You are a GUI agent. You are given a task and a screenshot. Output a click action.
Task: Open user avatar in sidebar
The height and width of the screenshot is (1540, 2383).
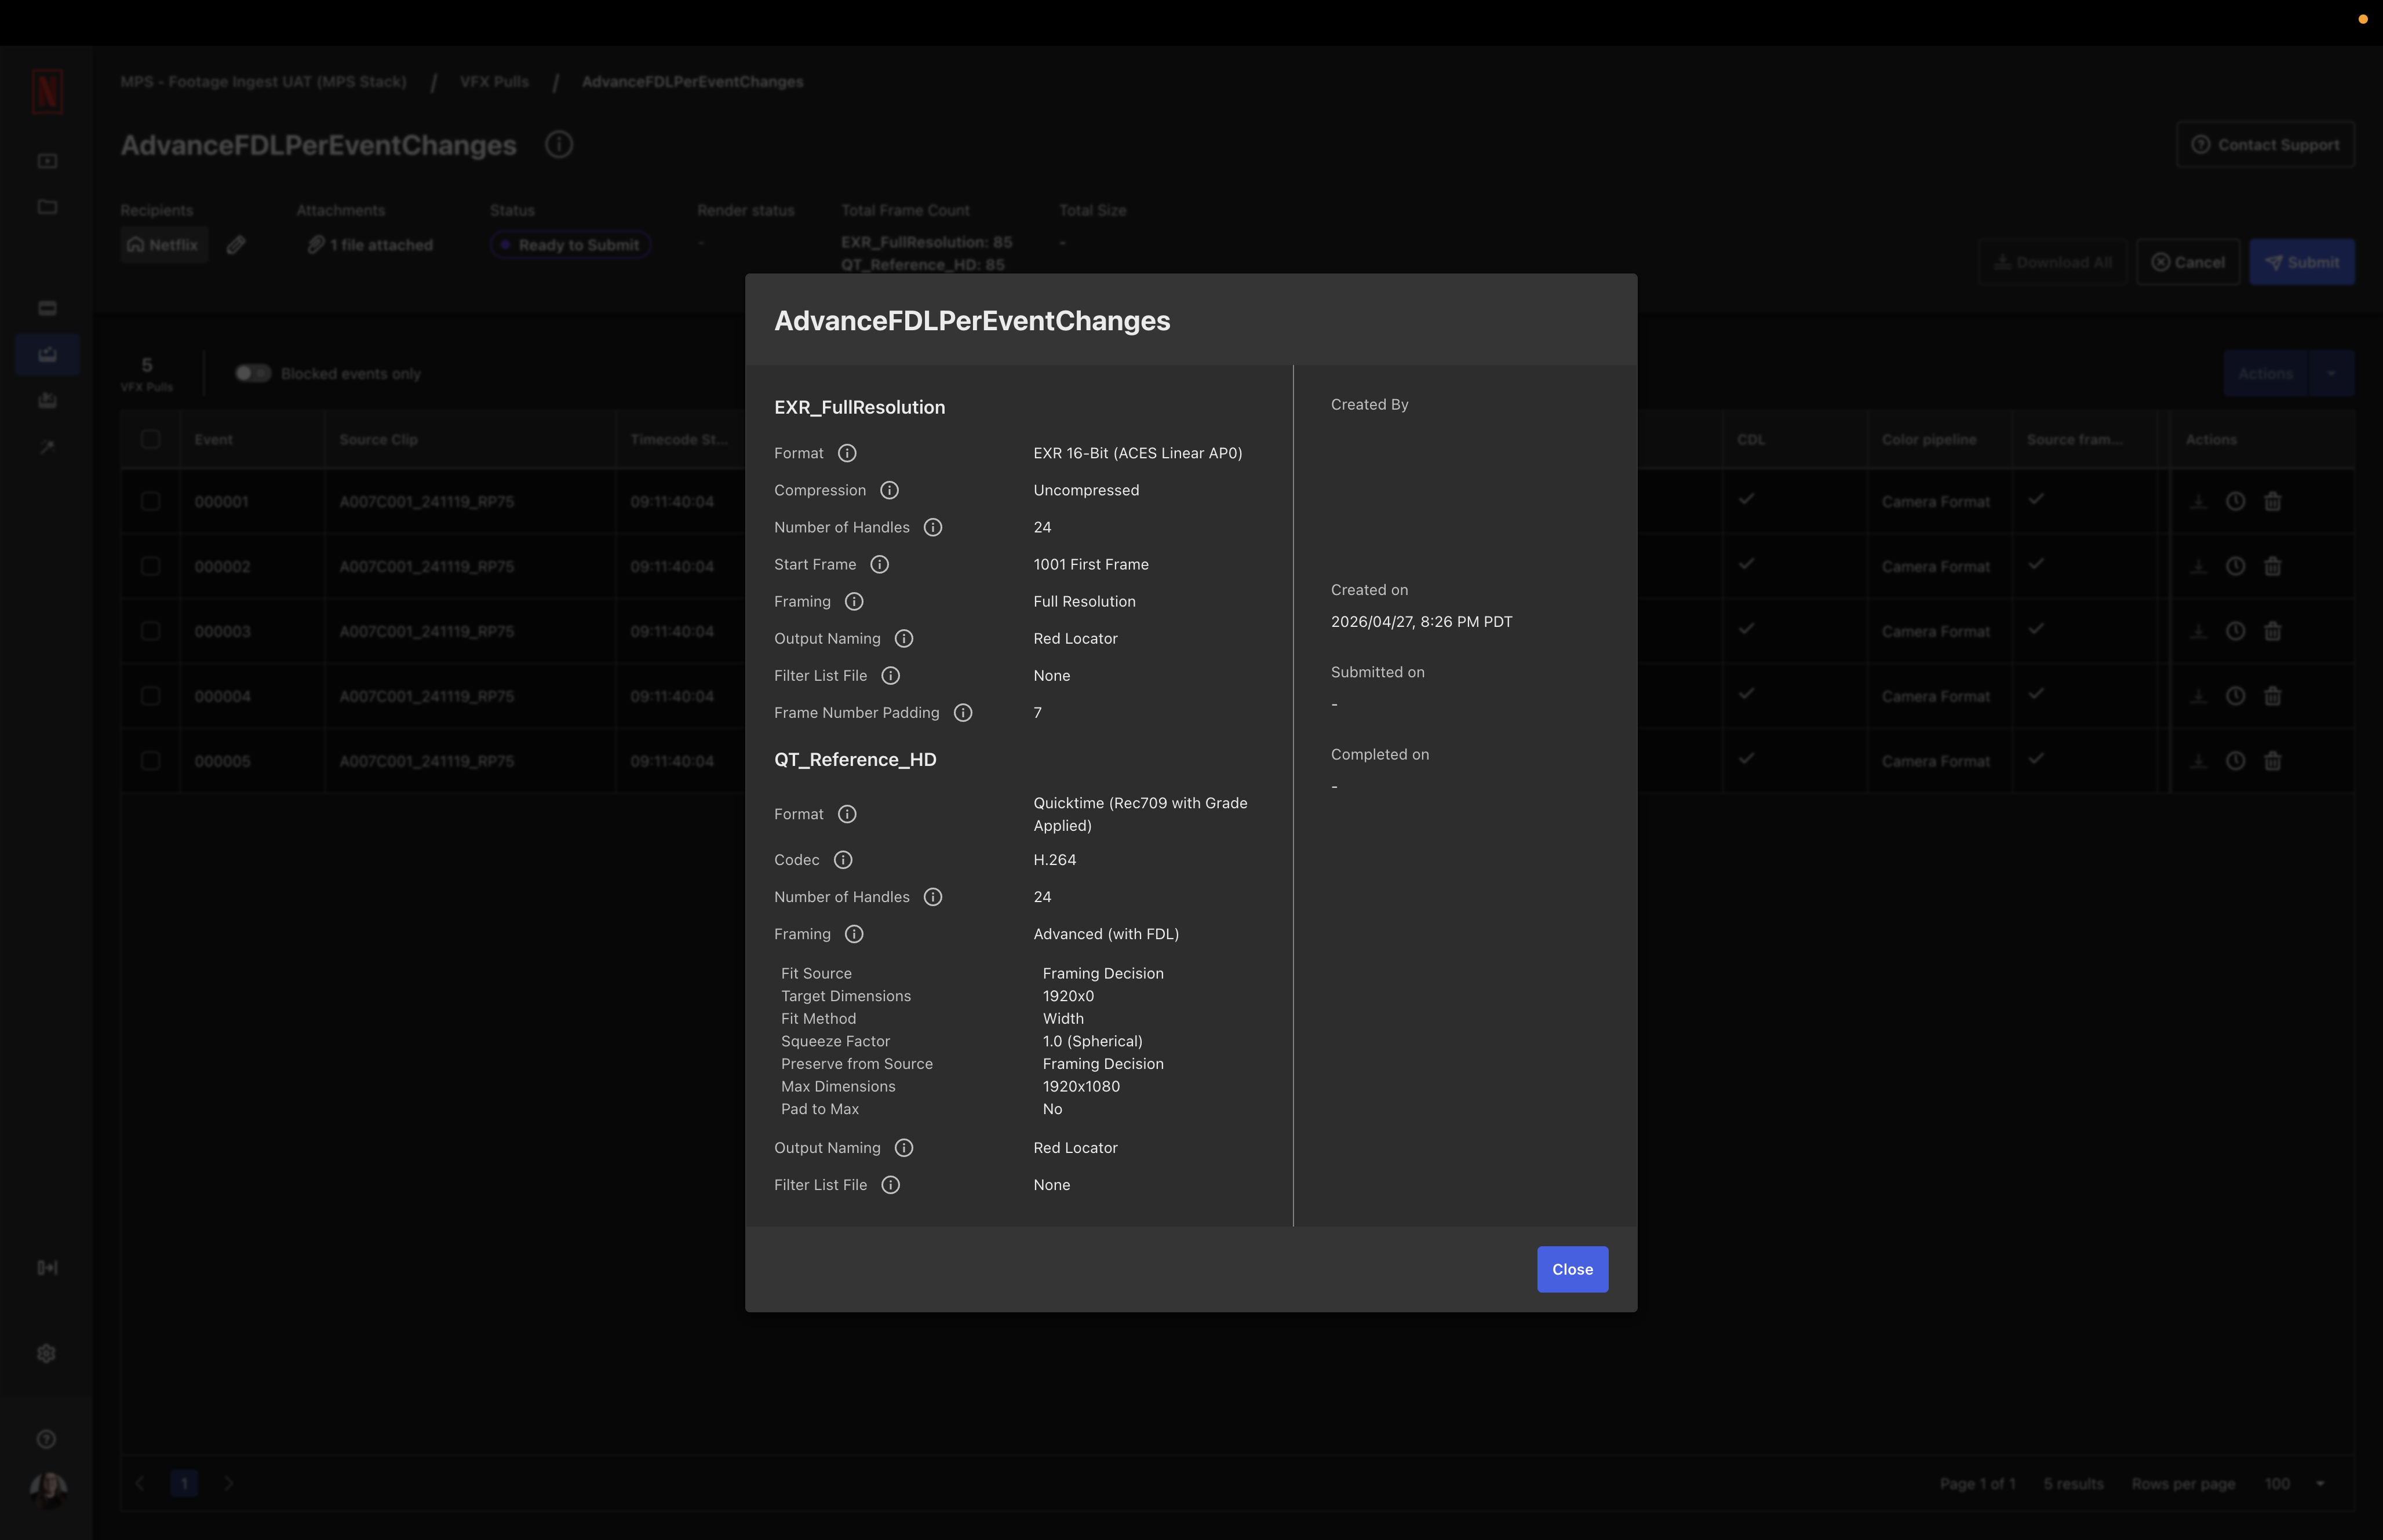point(48,1490)
